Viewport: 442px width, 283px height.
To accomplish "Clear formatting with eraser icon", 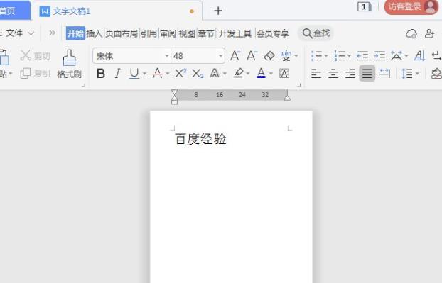I will click(269, 56).
